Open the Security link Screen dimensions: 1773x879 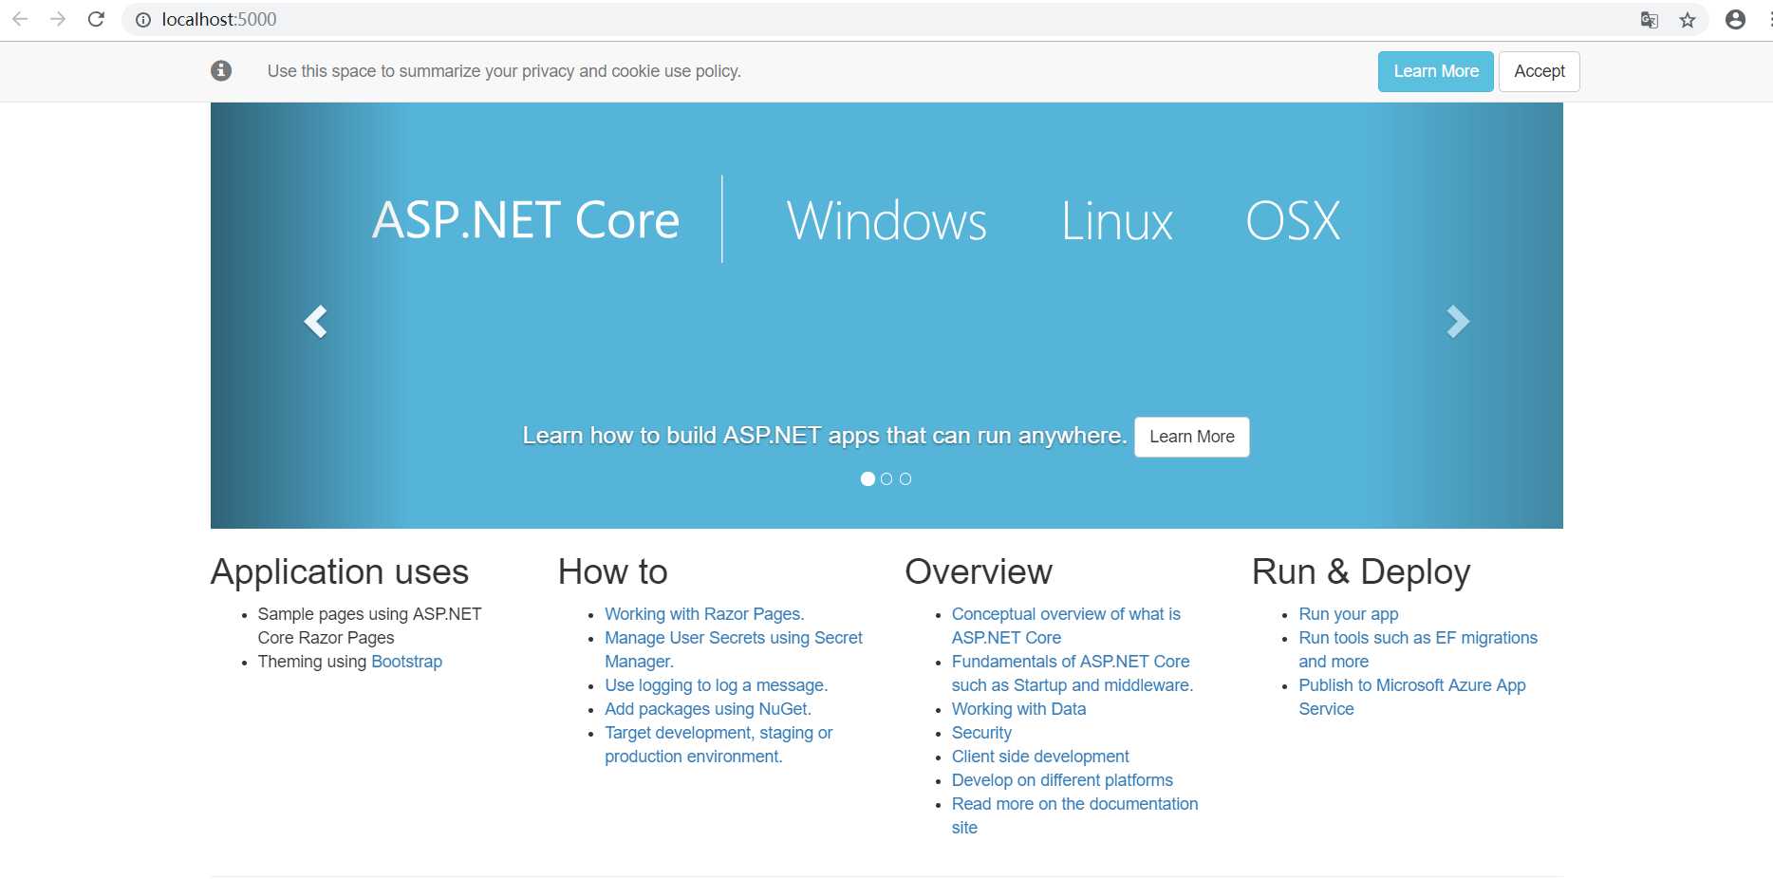click(x=981, y=733)
